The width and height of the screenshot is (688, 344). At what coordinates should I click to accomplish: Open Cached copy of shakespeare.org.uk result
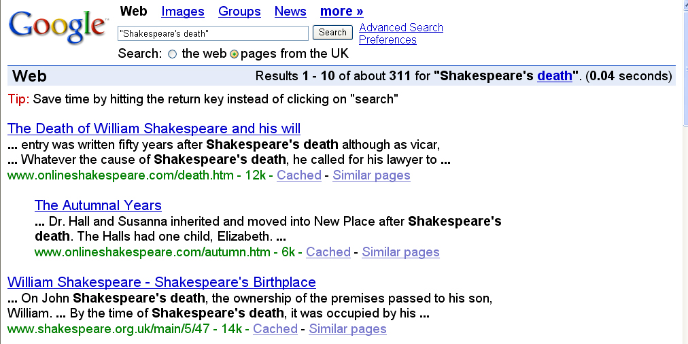tap(275, 328)
